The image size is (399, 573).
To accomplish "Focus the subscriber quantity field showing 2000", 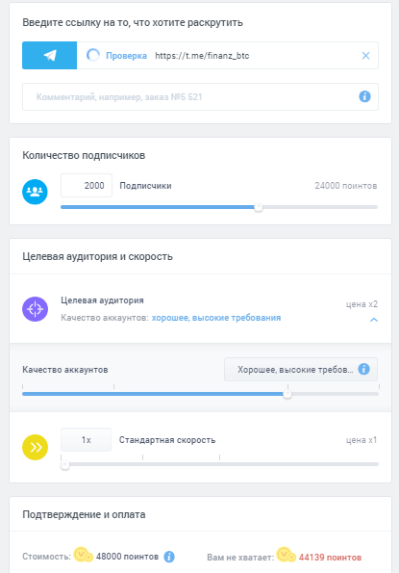I will point(87,185).
